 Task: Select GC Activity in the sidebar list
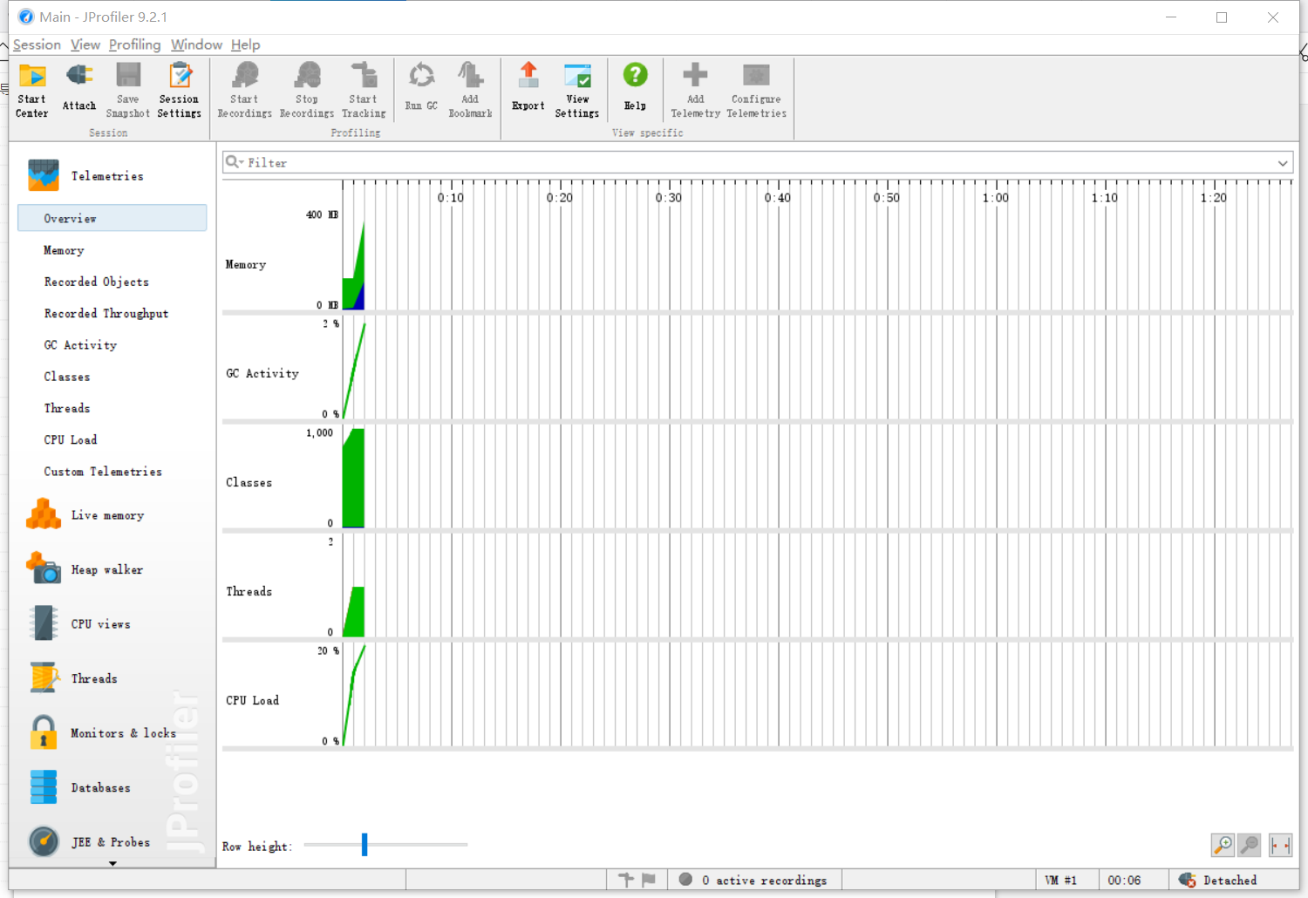point(80,345)
